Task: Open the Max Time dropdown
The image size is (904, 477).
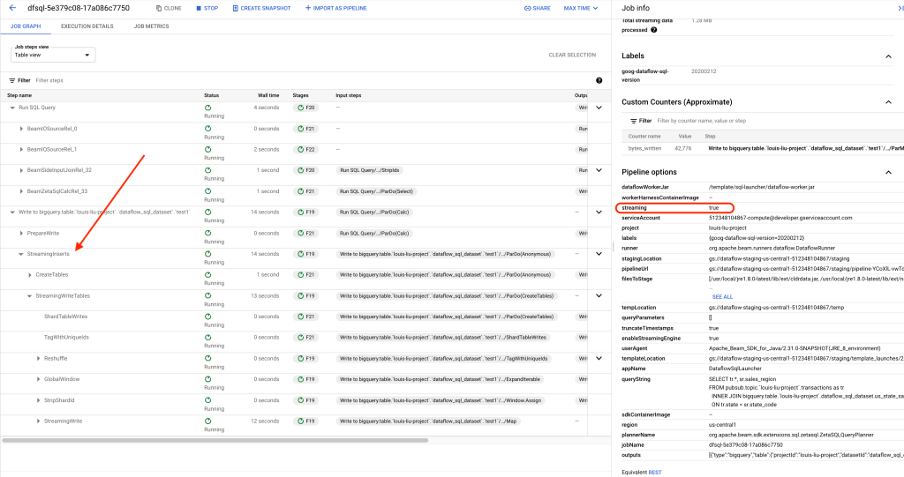Action: tap(581, 8)
